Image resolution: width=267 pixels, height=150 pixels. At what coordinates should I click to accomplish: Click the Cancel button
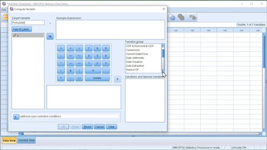pos(99,127)
